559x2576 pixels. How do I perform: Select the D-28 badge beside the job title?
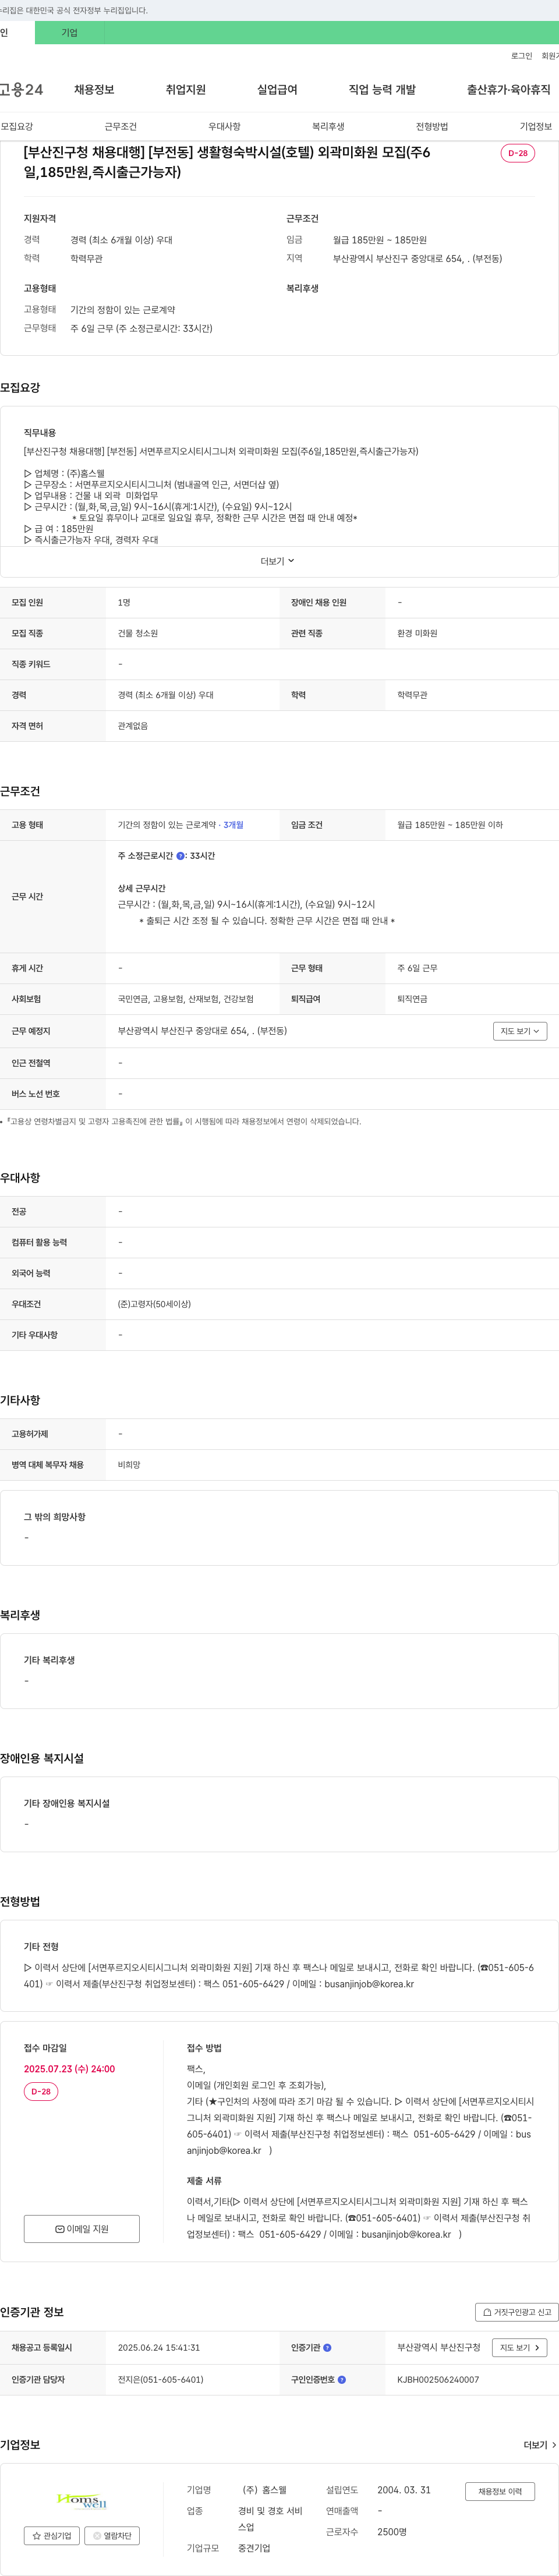coord(518,153)
